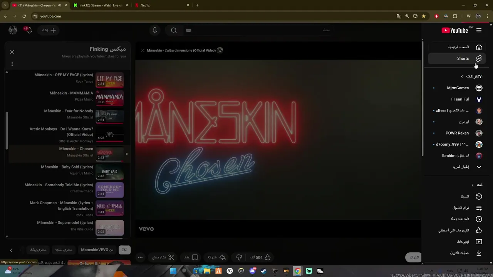Click the Chrome address bar URL

pos(50,16)
